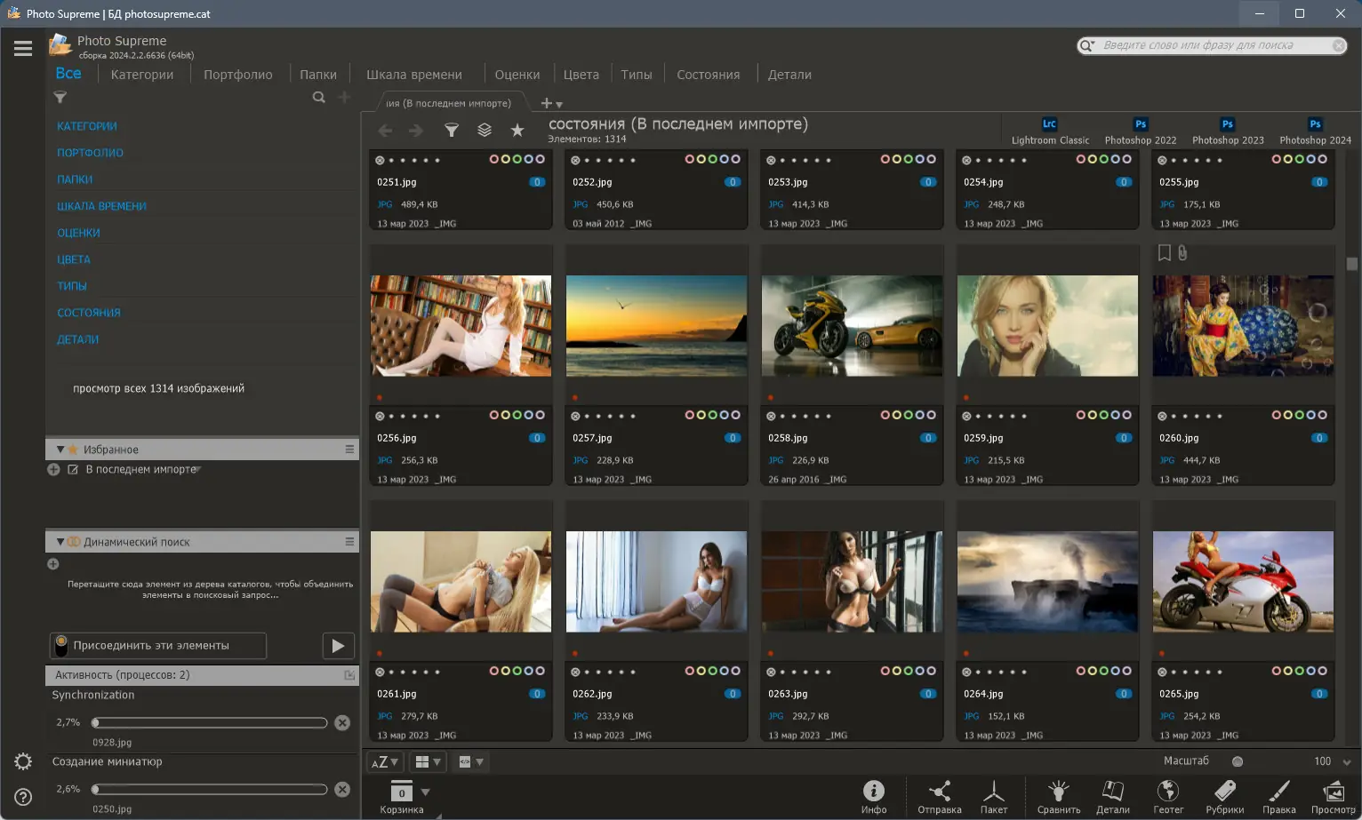Switch to the Все tab
Screen dimensions: 1362x820
point(68,74)
